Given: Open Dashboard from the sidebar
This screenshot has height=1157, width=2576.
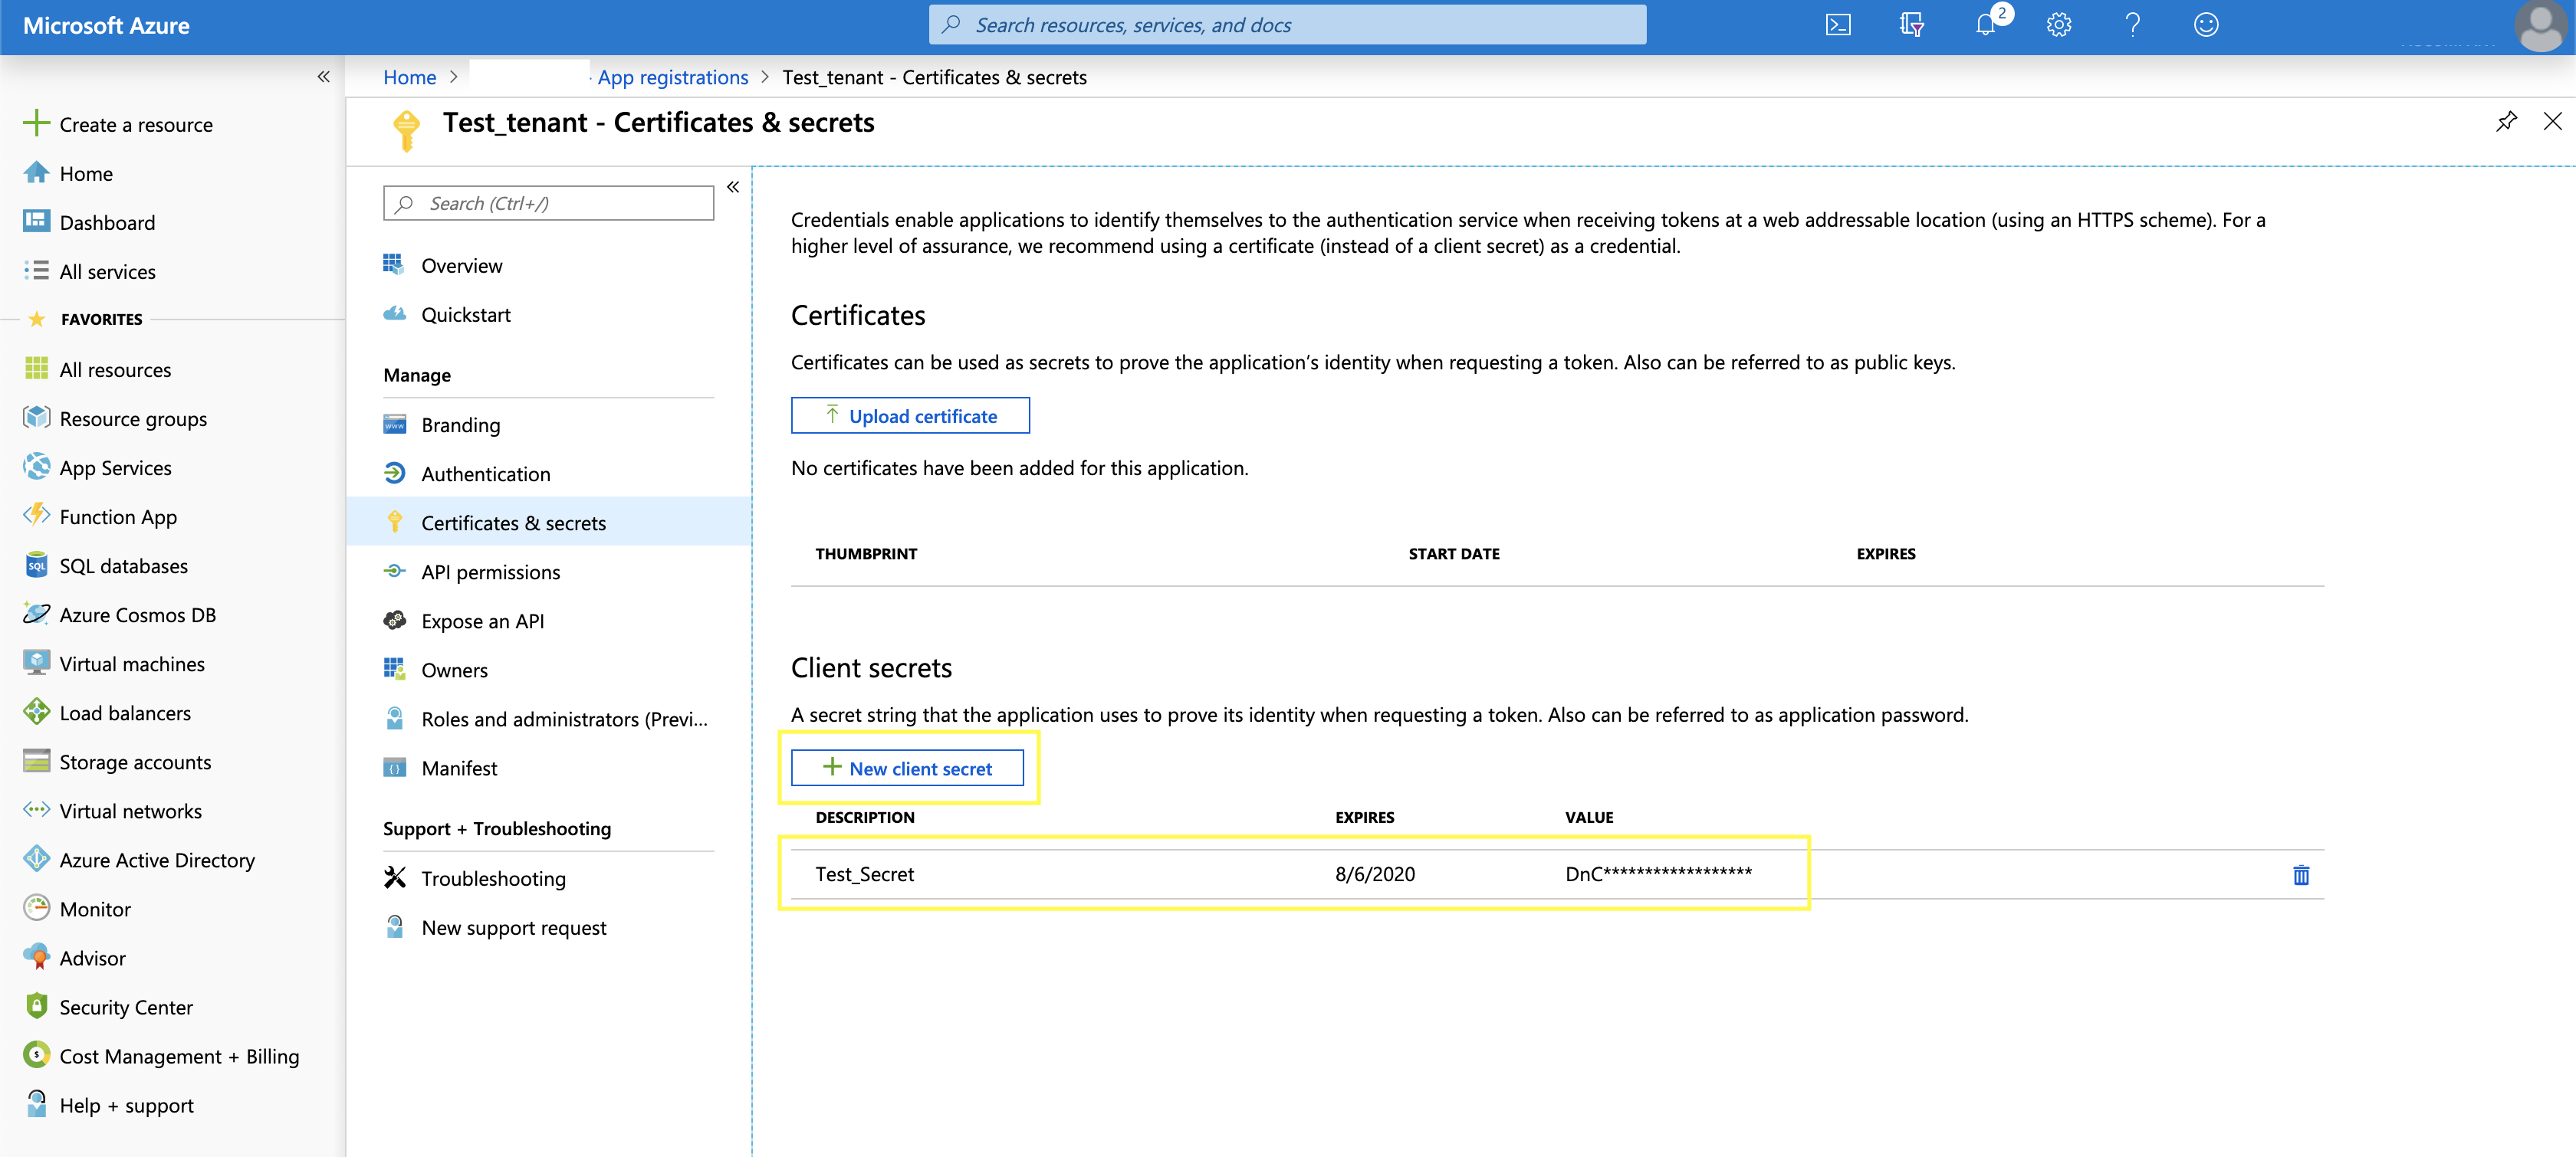Looking at the screenshot, I should tap(107, 223).
